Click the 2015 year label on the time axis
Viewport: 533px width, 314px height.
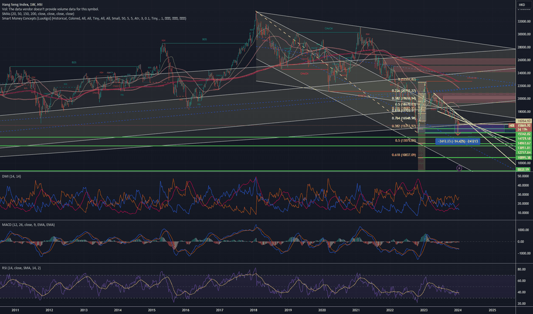[152, 310]
